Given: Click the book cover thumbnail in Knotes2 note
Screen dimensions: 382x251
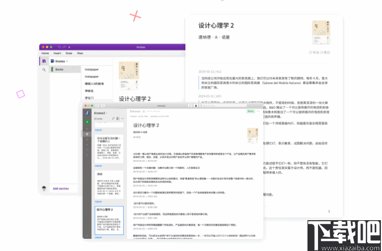Looking at the screenshot, I should click(253, 135).
